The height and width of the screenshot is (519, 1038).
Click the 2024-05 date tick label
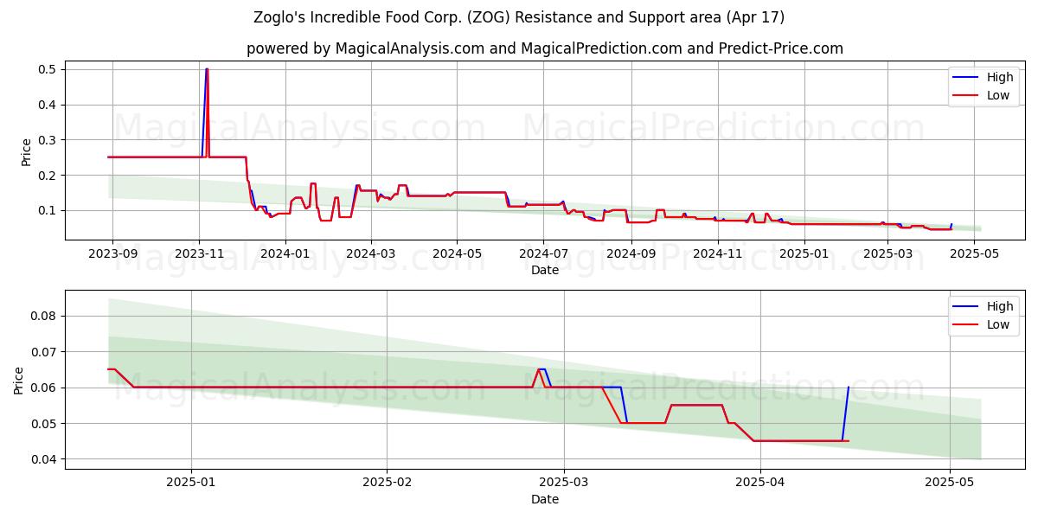tap(457, 253)
